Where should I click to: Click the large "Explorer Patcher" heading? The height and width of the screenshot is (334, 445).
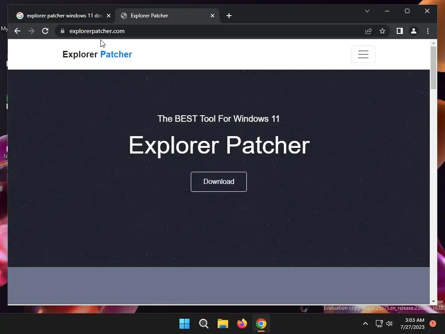219,145
